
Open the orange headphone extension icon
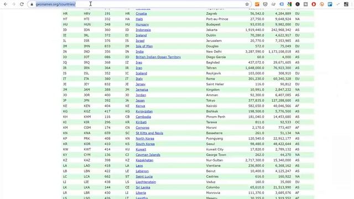point(322,4)
